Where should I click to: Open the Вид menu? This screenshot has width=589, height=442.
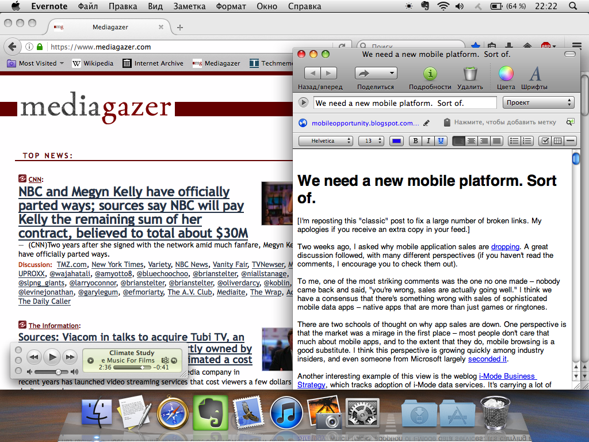155,6
